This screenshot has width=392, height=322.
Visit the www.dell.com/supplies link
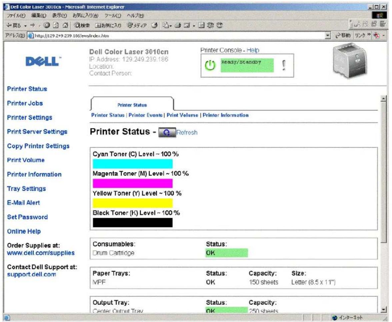click(x=41, y=253)
